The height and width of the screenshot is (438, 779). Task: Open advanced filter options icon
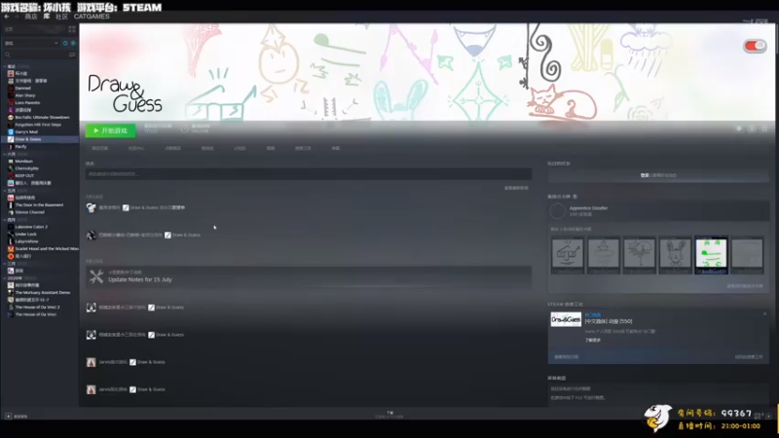coord(72,55)
